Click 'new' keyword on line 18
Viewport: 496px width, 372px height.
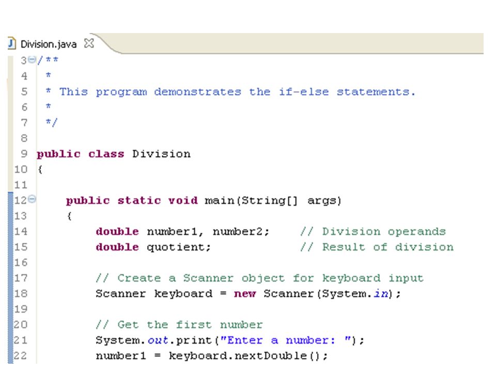pyautogui.click(x=245, y=294)
